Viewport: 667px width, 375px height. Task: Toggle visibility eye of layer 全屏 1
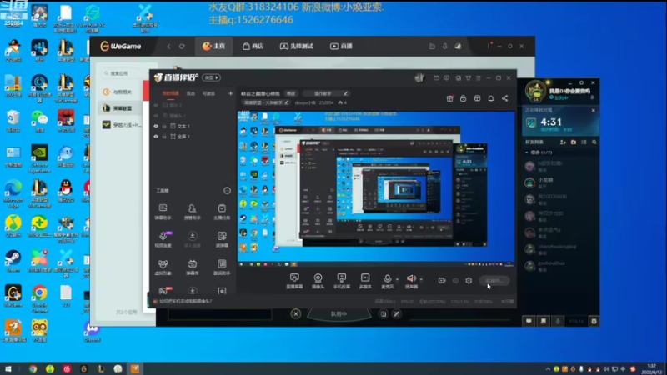(x=156, y=137)
